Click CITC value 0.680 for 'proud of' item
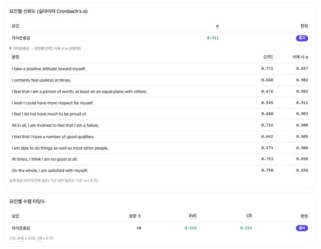The height and width of the screenshot is (249, 321). click(x=267, y=114)
